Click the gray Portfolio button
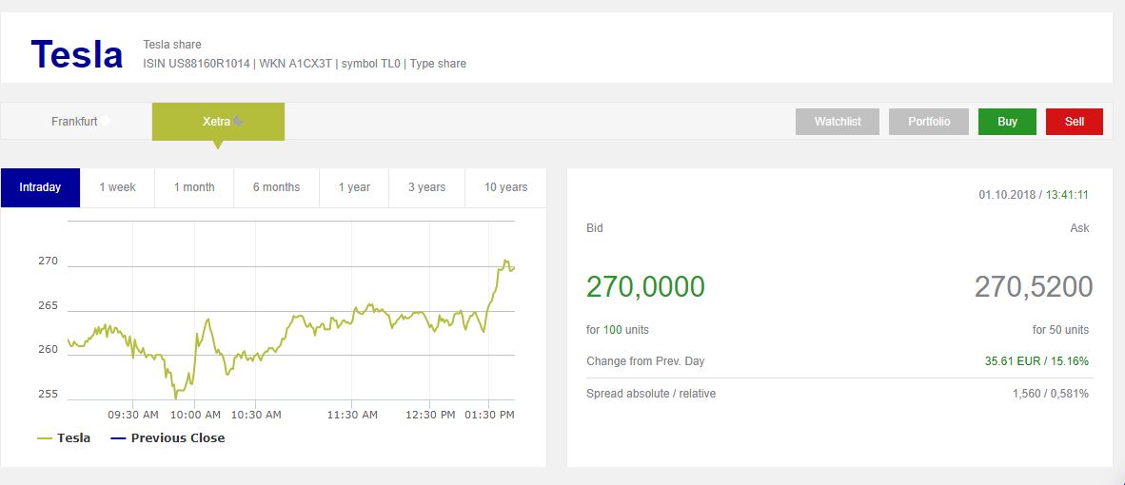The width and height of the screenshot is (1125, 485). [929, 122]
